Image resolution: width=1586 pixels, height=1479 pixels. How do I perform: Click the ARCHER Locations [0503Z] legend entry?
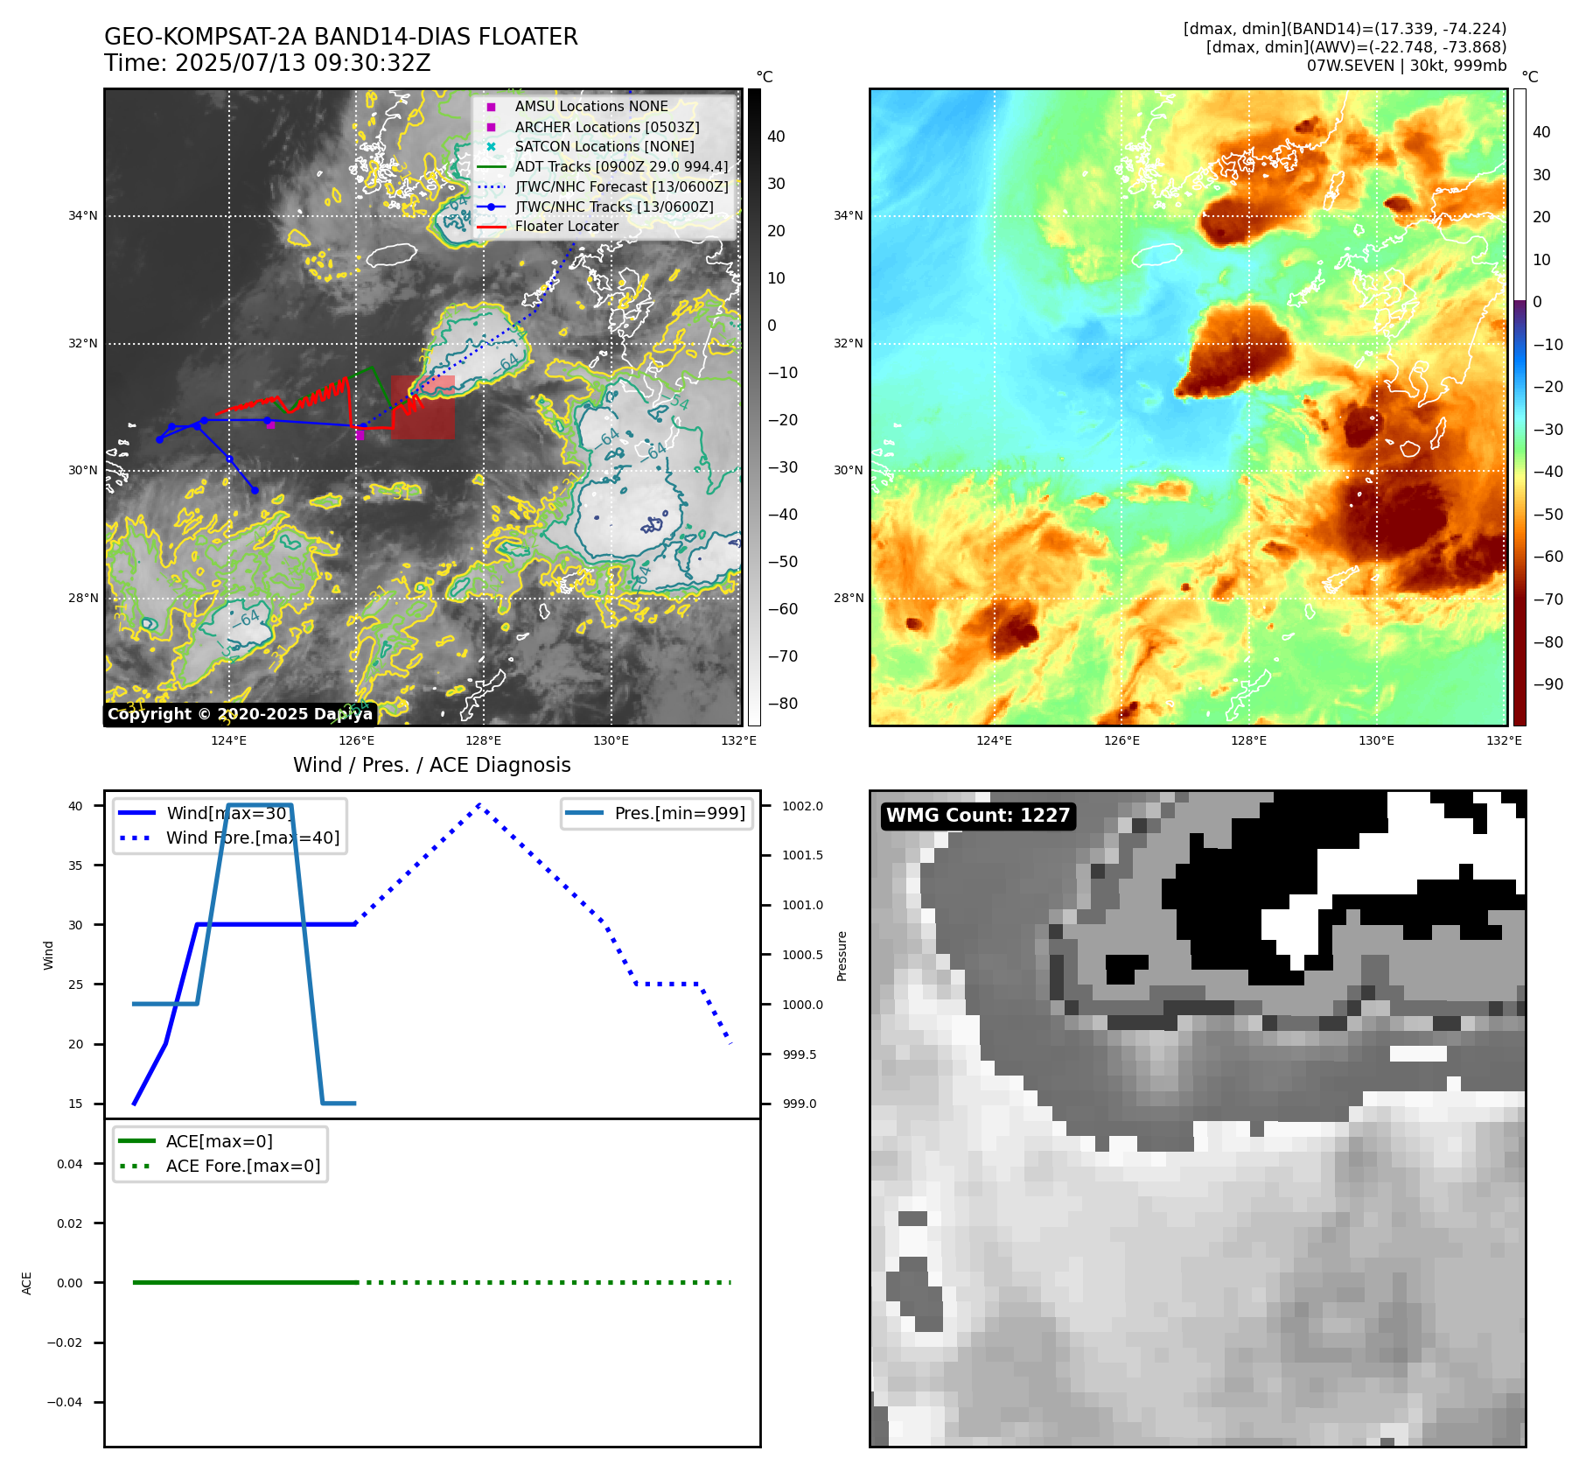[607, 127]
